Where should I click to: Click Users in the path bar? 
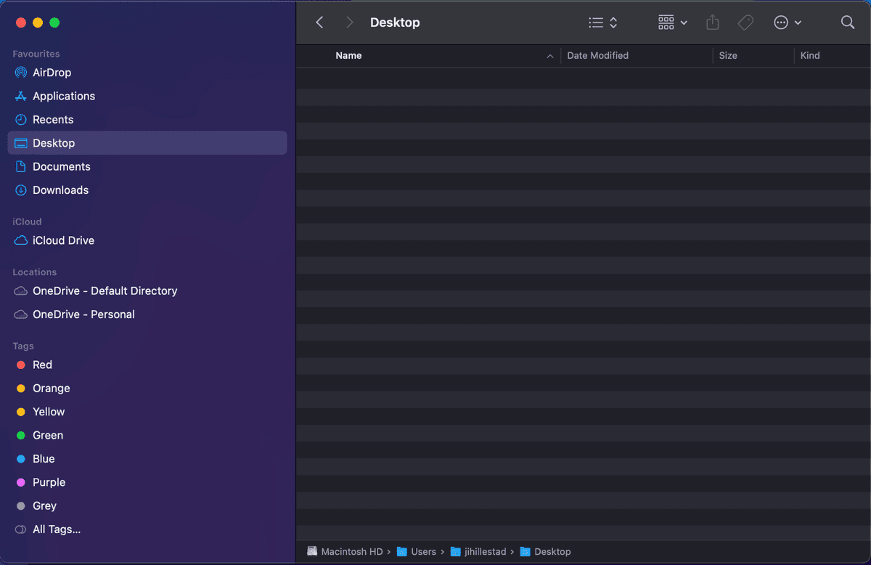coord(422,552)
